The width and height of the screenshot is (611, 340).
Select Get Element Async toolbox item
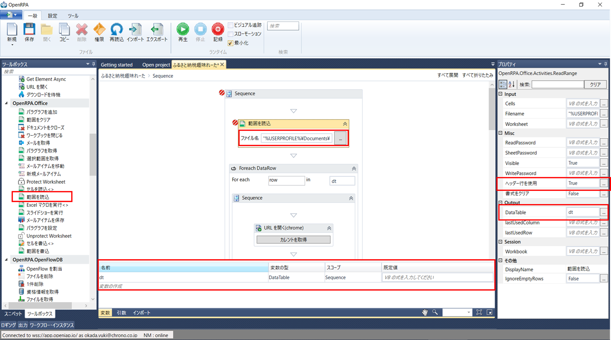(x=46, y=79)
